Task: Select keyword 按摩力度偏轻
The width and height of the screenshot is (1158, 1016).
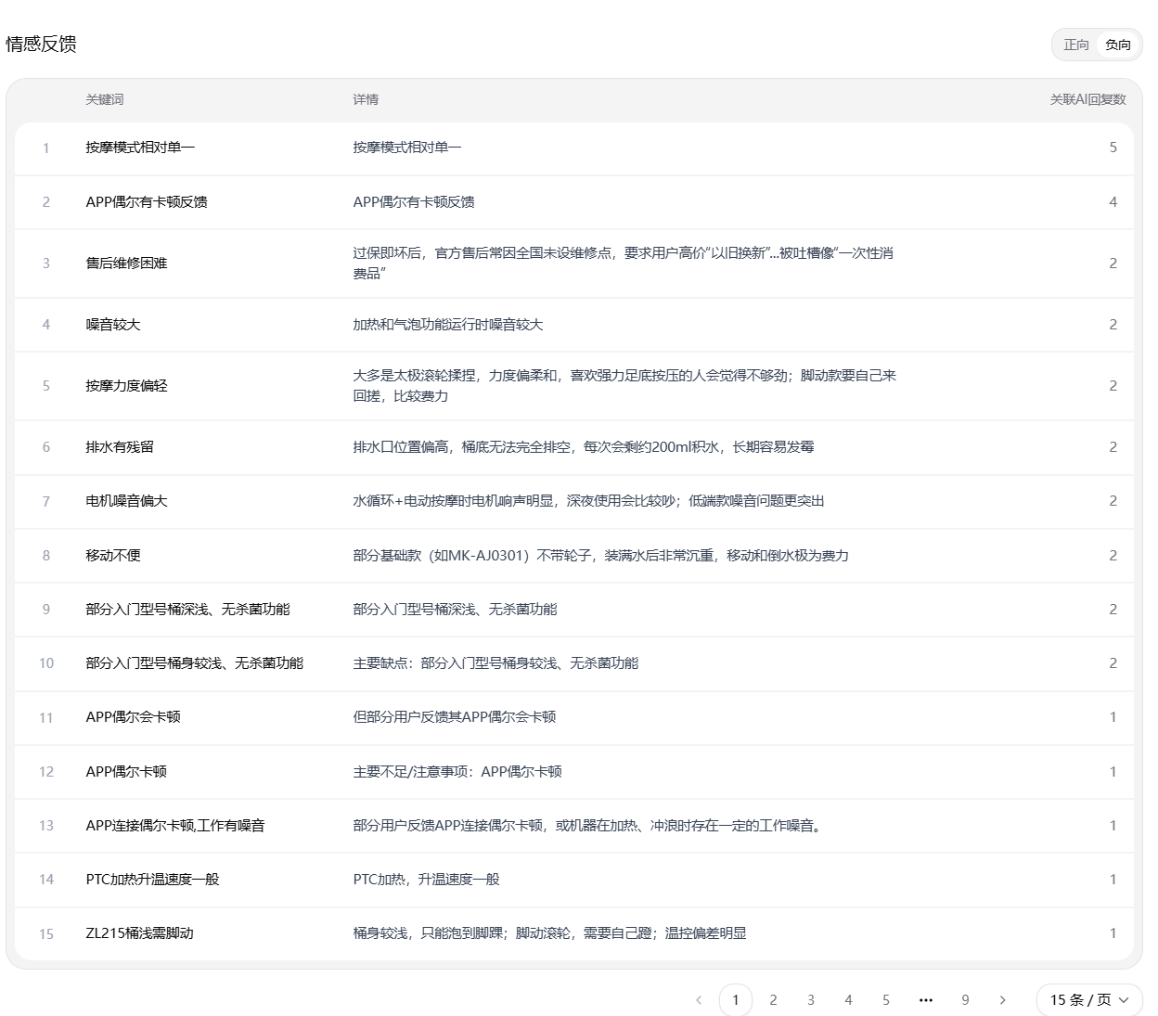Action: (x=126, y=385)
